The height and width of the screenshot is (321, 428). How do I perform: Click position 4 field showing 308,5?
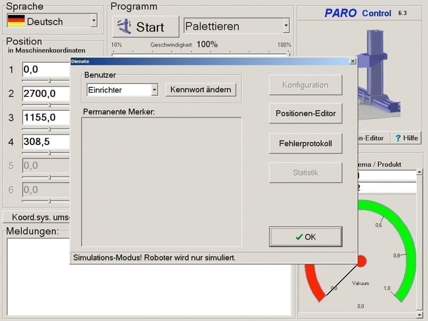coord(46,142)
